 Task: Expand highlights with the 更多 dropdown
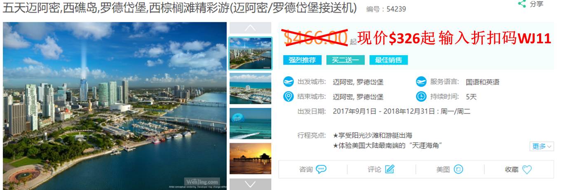[542, 146]
